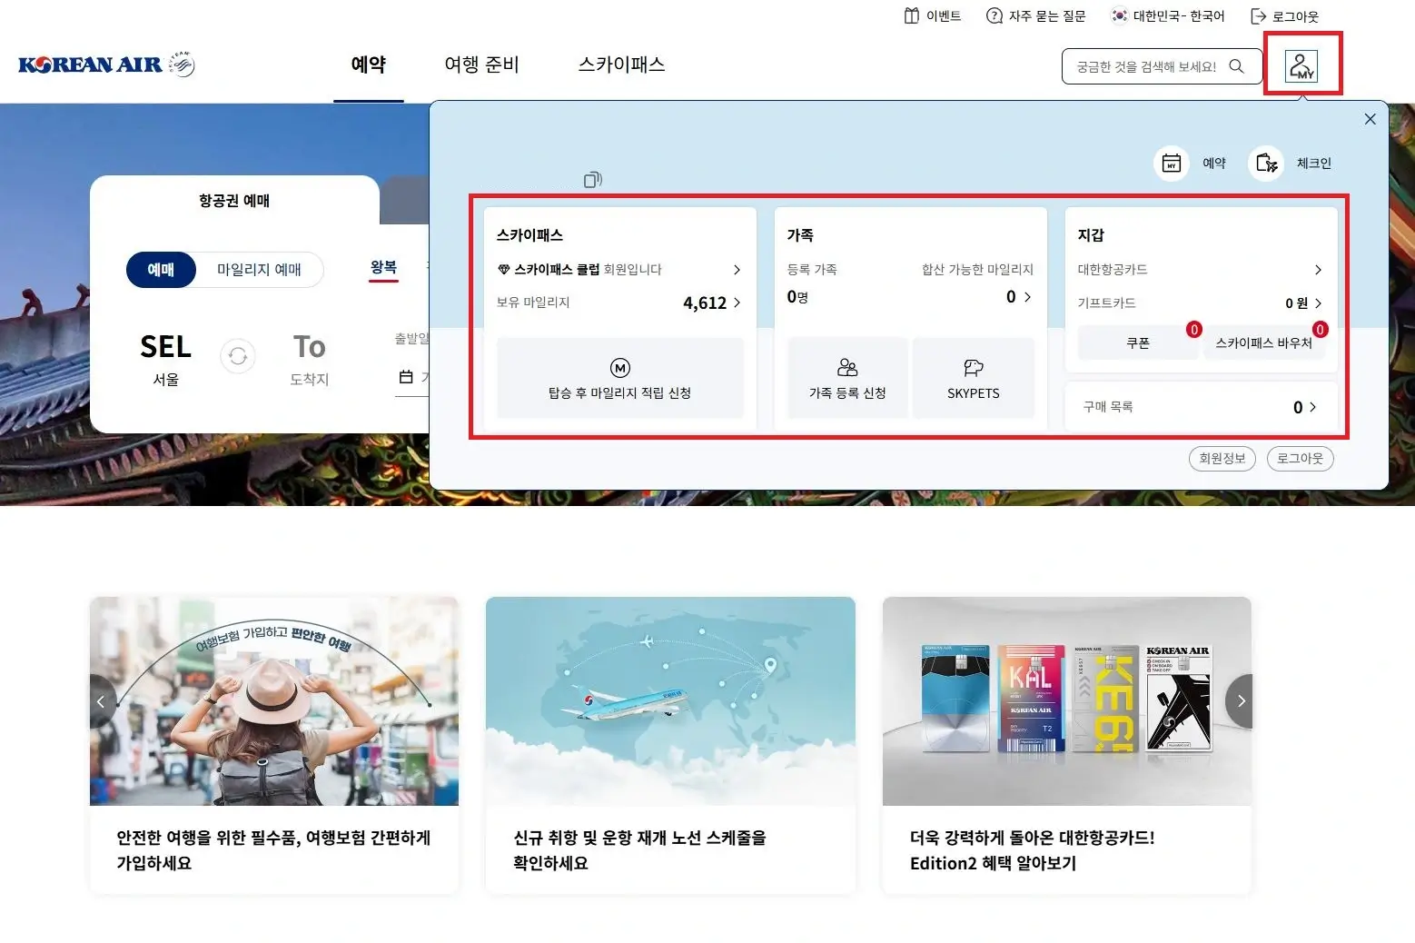Select 왕복 round trip option
The height and width of the screenshot is (943, 1415).
click(383, 268)
